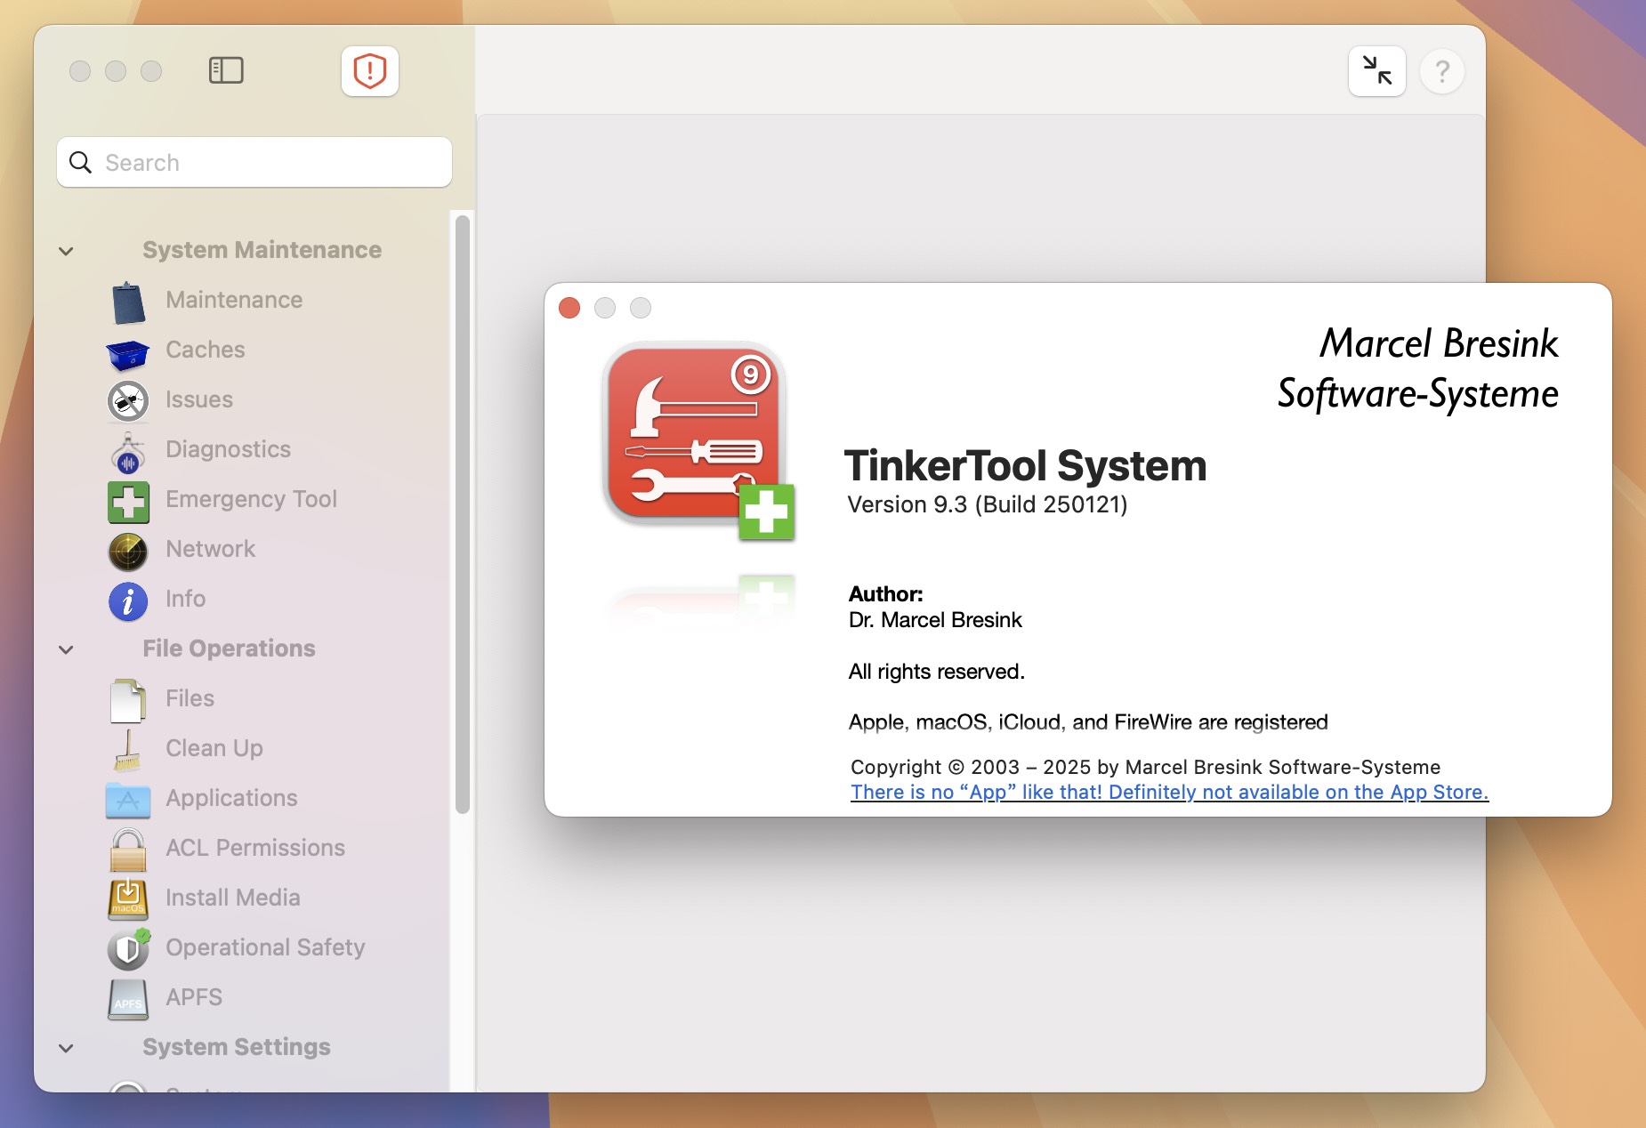This screenshot has height=1128, width=1646.
Task: Expand the System Settings section
Action: (x=67, y=1048)
